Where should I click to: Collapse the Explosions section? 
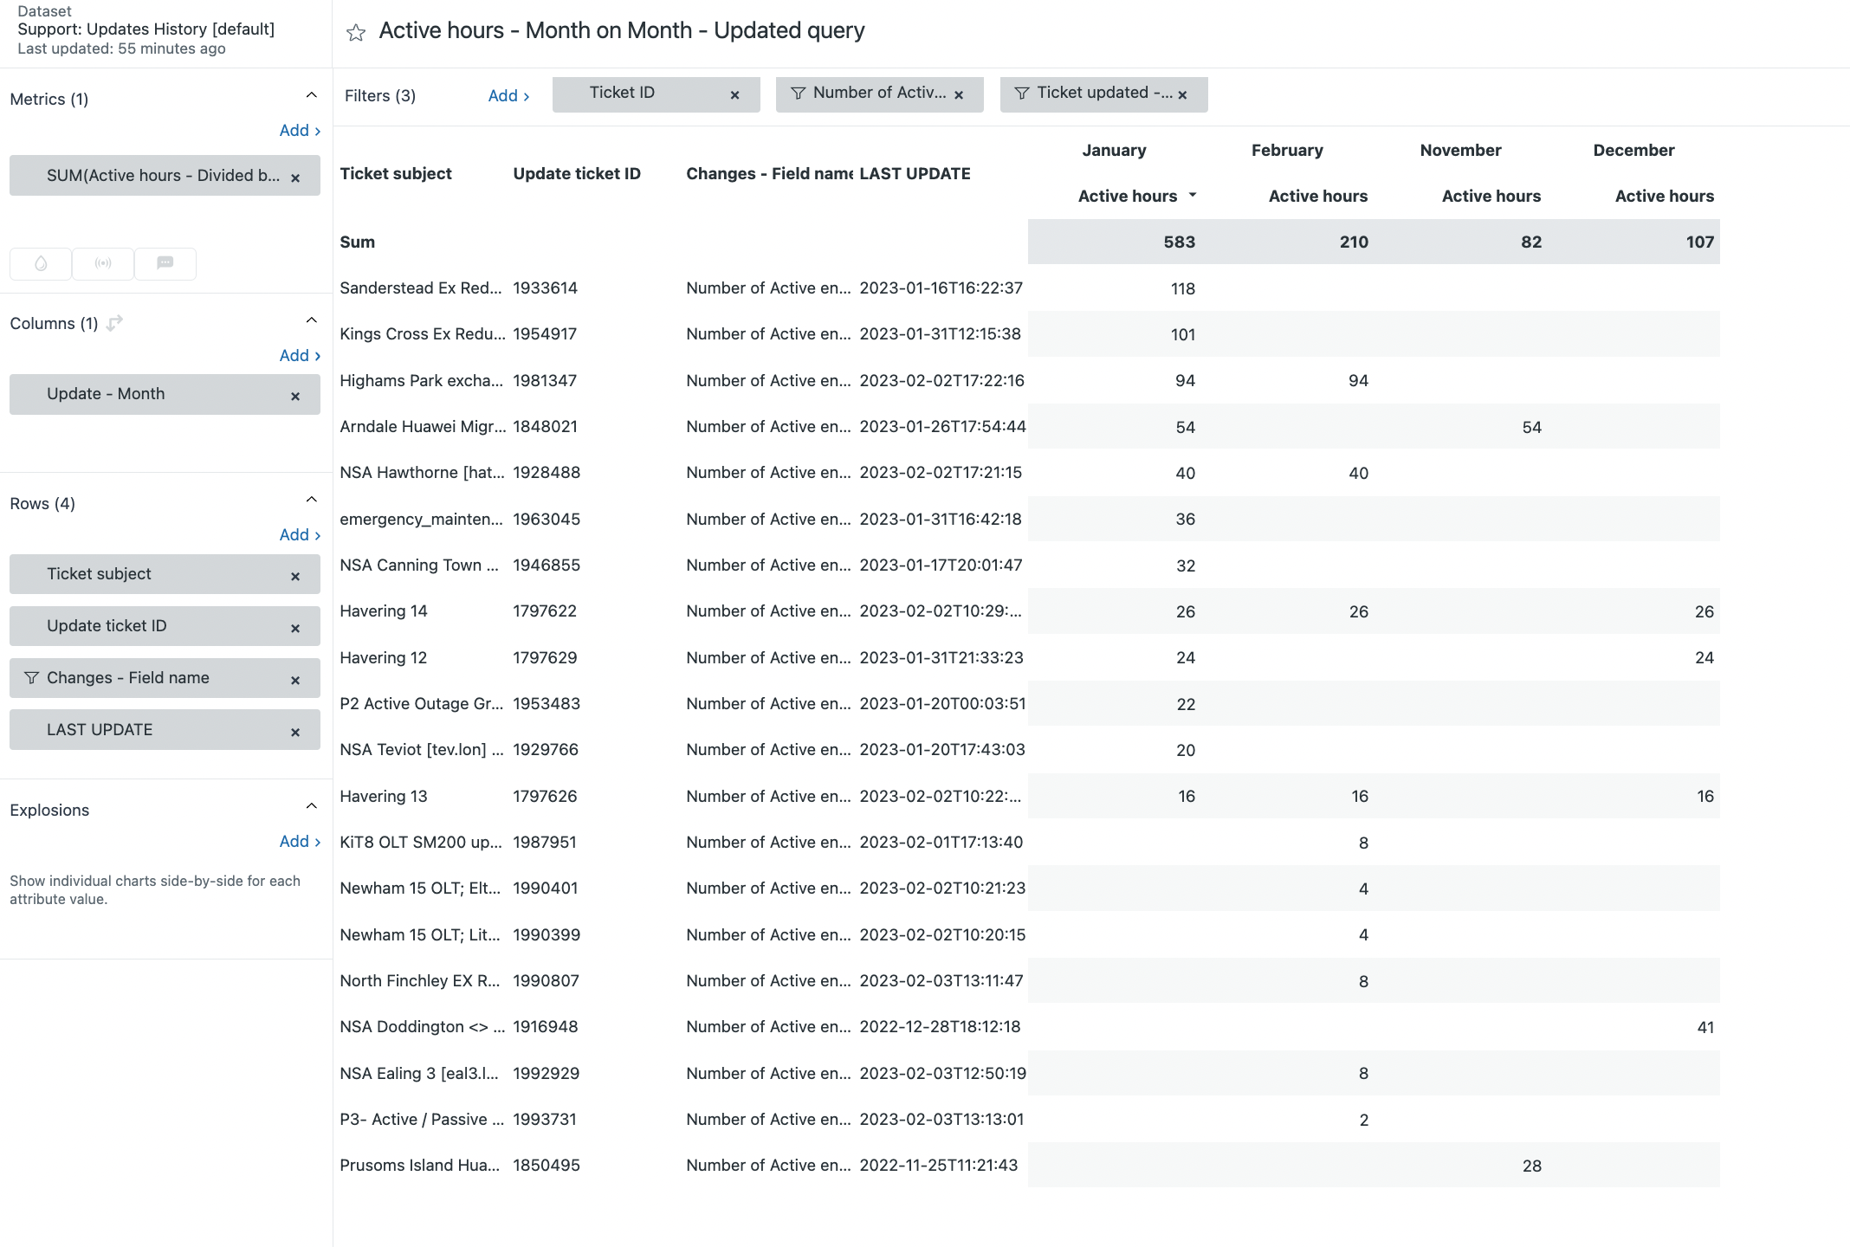(x=312, y=806)
